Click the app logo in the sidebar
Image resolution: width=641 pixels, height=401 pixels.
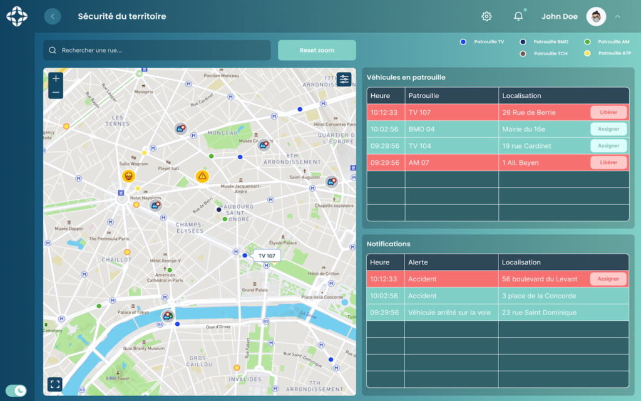(17, 16)
